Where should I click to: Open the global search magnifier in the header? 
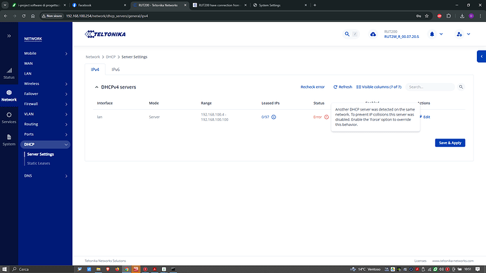pos(347,34)
